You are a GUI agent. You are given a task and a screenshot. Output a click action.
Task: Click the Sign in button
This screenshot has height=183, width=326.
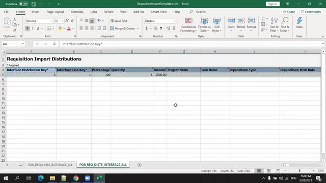(273, 4)
